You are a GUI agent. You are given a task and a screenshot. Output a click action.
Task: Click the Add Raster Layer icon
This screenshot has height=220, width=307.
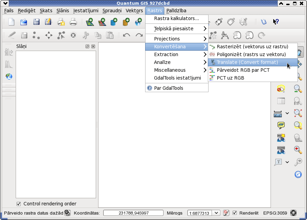pyautogui.click(x=102, y=22)
